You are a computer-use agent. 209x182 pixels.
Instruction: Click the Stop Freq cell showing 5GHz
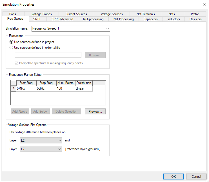click(x=46, y=88)
